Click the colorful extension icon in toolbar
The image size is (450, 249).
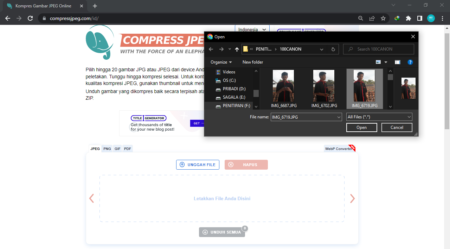click(x=397, y=18)
